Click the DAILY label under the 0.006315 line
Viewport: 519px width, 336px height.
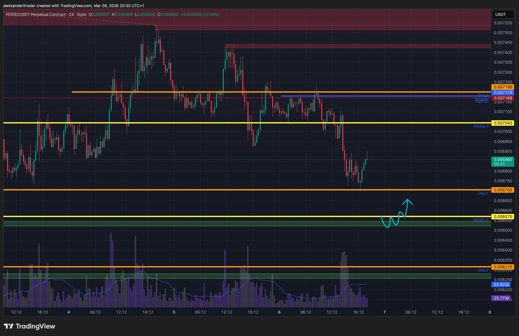(483, 270)
